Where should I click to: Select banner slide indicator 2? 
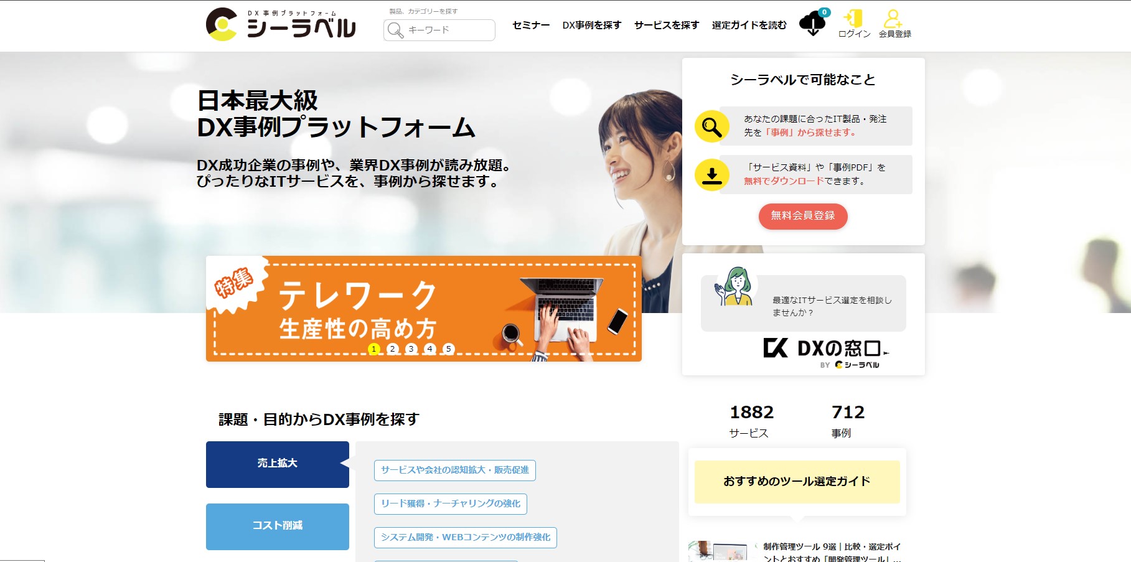pyautogui.click(x=392, y=349)
